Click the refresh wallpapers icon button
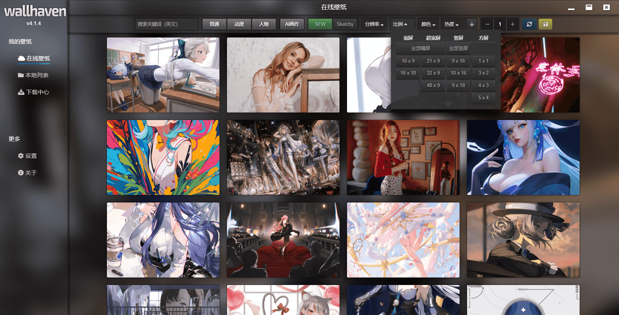619x315 pixels. (x=529, y=24)
